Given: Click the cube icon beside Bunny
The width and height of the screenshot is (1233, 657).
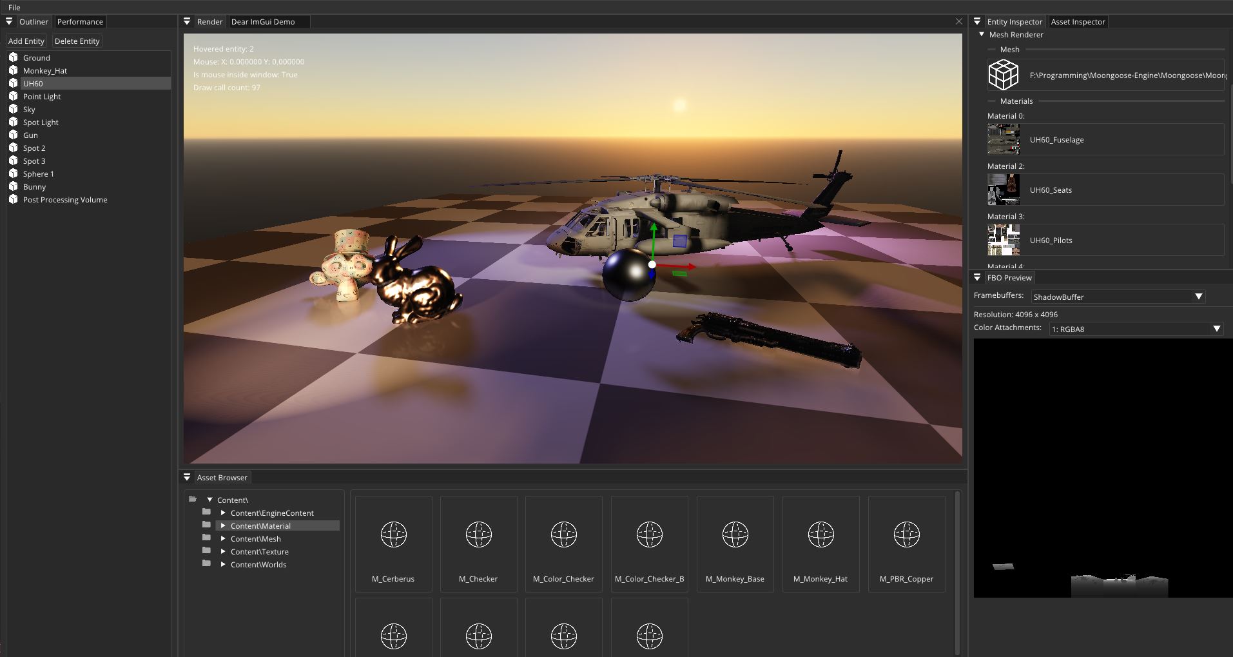Looking at the screenshot, I should coord(13,186).
